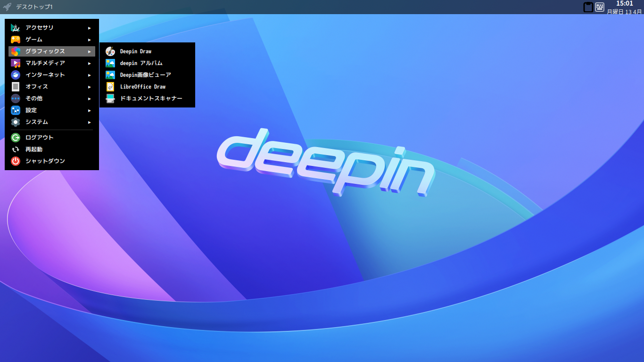Viewport: 644px width, 362px height.
Task: Select the その他 label text
Action: click(x=34, y=99)
